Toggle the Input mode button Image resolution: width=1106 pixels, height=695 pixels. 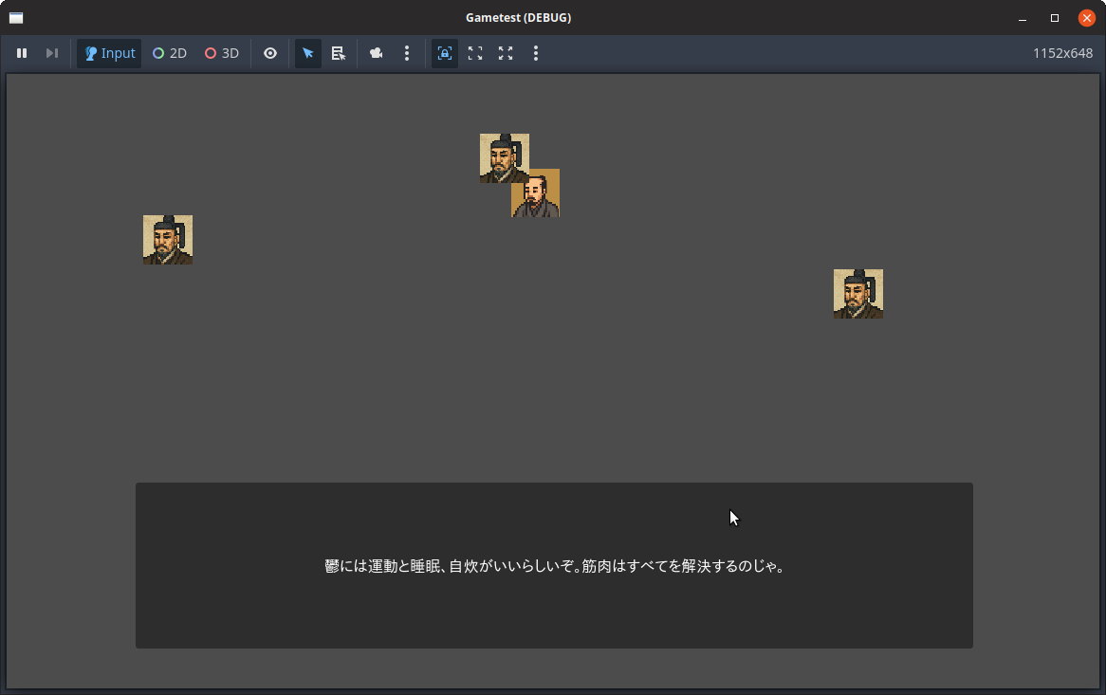[109, 53]
